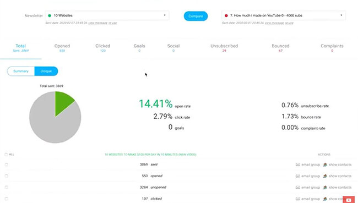358x203 pixels.
Task: Open view message link under 10 Websites
Action: (x=97, y=23)
